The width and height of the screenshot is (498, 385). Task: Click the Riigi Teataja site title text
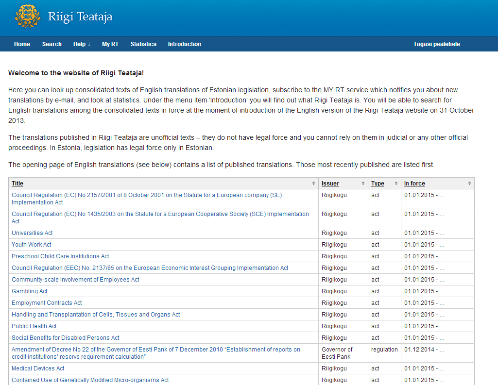[80, 17]
